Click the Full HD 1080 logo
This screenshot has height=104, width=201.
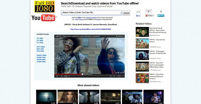pyautogui.click(x=44, y=7)
